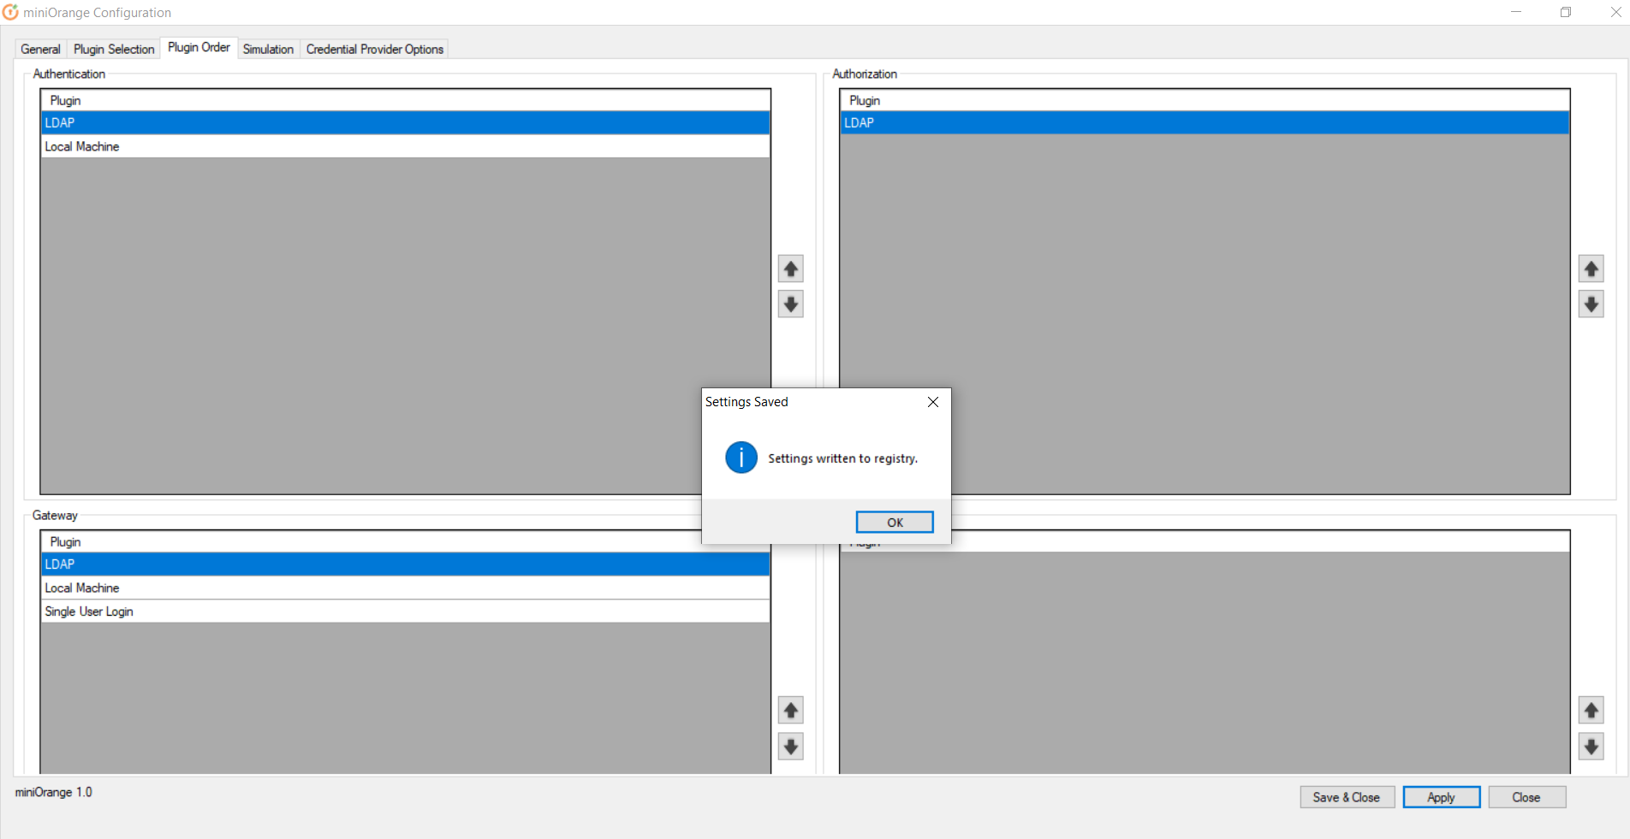The width and height of the screenshot is (1630, 839).
Task: Click the Save & Close button
Action: coord(1347,797)
